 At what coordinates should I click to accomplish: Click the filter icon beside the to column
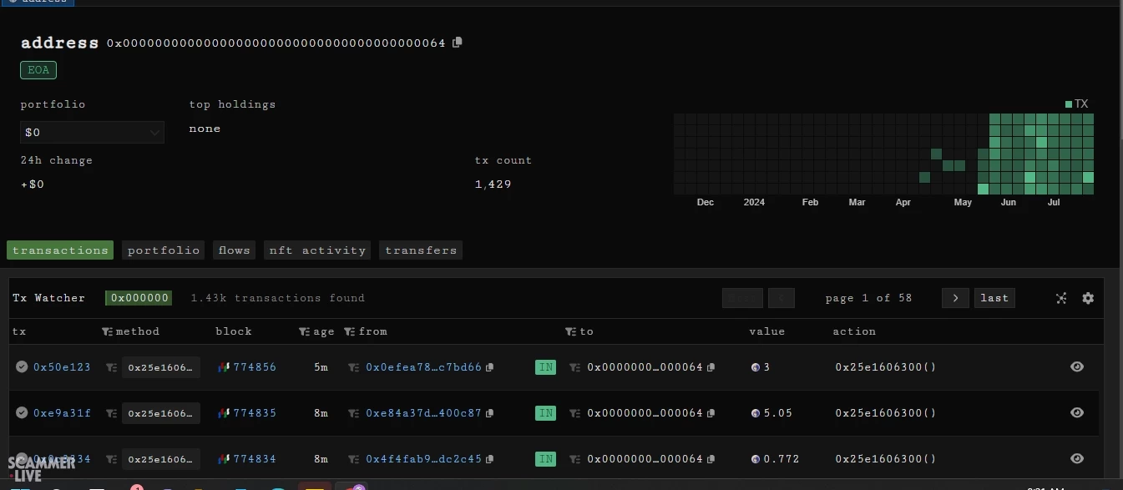(570, 331)
